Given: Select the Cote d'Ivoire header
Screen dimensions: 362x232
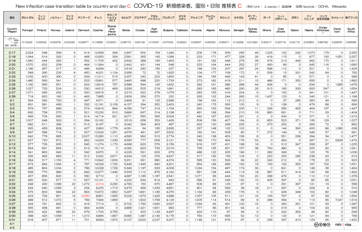Looking at the screenshot, I should coord(281,30).
